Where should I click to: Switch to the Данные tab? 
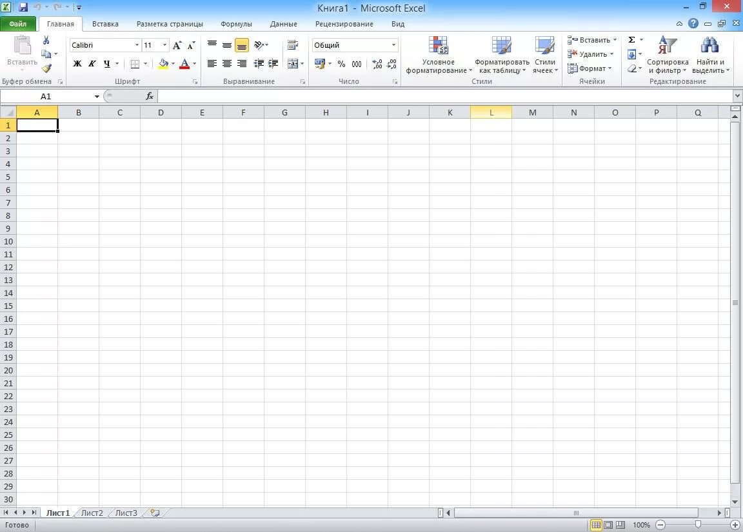283,24
